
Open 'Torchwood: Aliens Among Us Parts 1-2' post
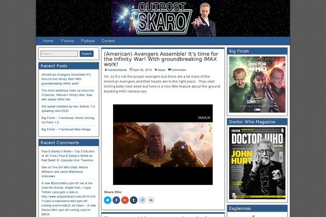click(x=68, y=120)
